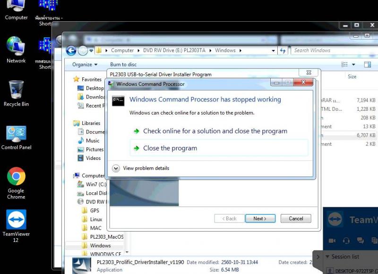Select Desktop under Favorites

point(90,88)
